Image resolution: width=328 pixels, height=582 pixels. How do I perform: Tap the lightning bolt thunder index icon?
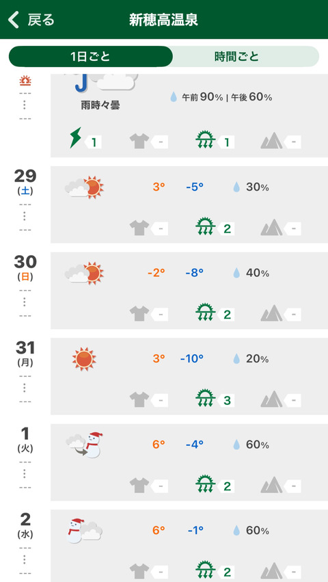tap(75, 137)
